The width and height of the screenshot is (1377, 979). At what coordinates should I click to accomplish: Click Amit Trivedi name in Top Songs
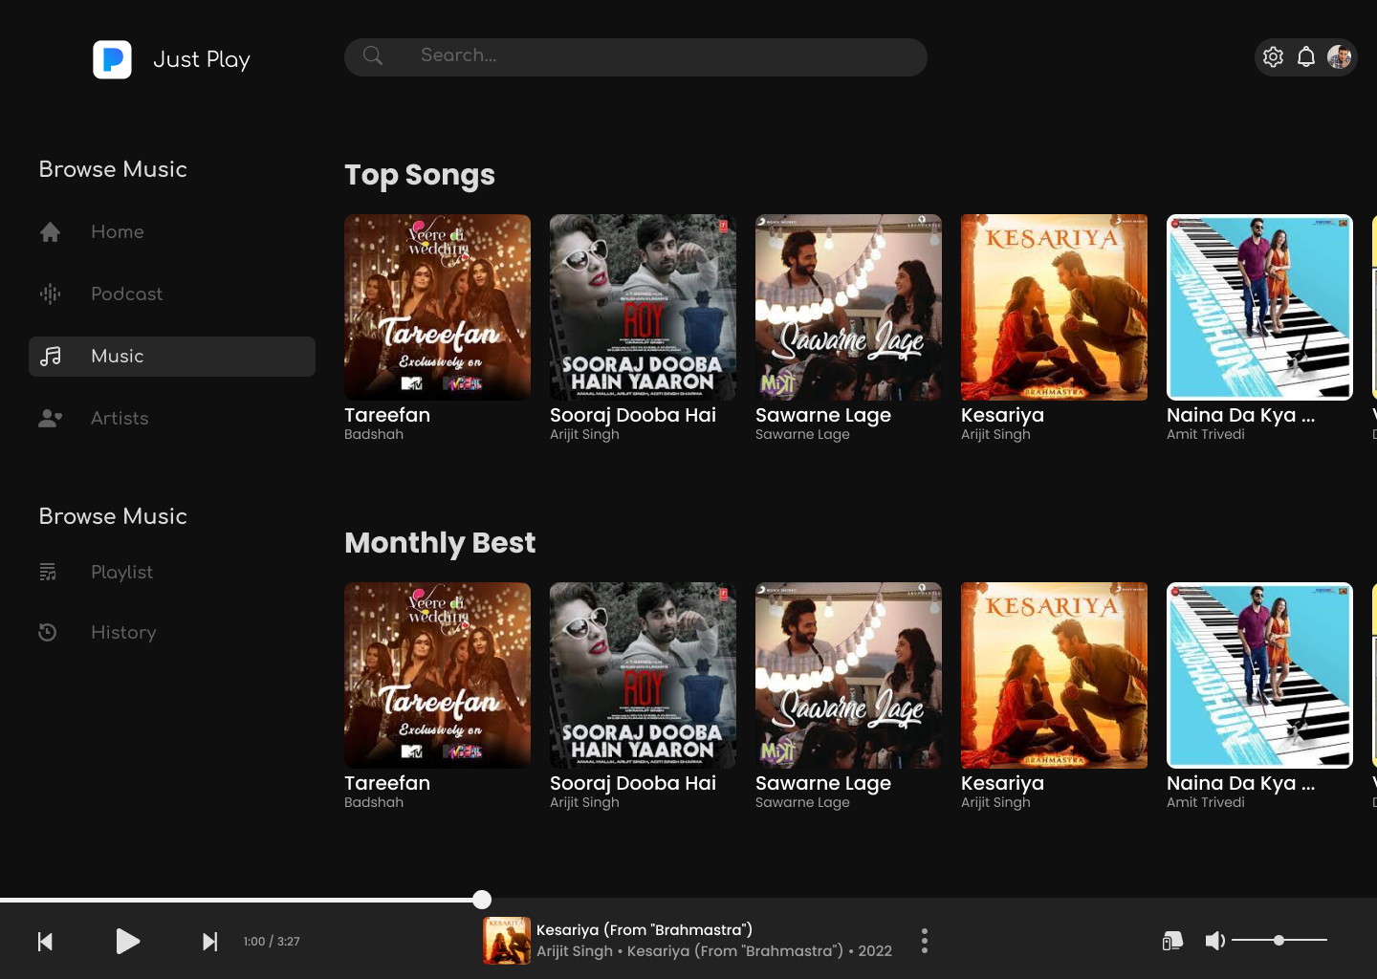tap(1206, 434)
